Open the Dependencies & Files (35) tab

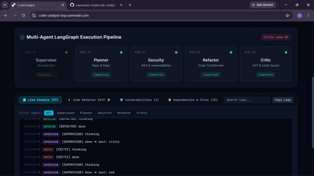click(x=193, y=100)
